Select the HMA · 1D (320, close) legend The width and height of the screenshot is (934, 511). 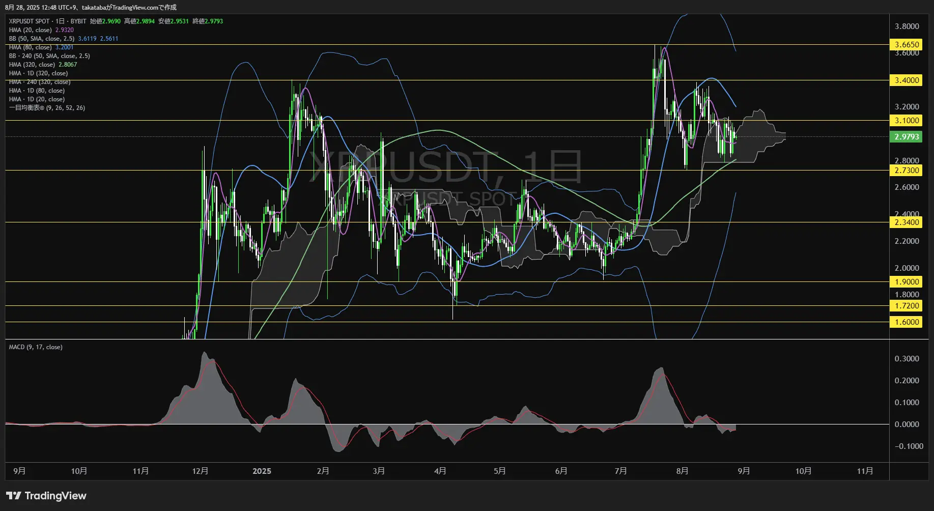tap(38, 73)
